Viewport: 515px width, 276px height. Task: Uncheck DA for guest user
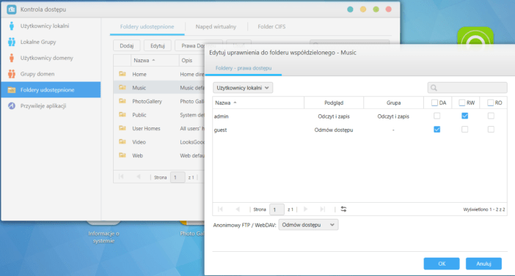pyautogui.click(x=437, y=130)
